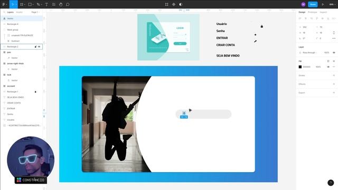Click pen icon on the canvas
338x190 pixels.
pos(255,41)
